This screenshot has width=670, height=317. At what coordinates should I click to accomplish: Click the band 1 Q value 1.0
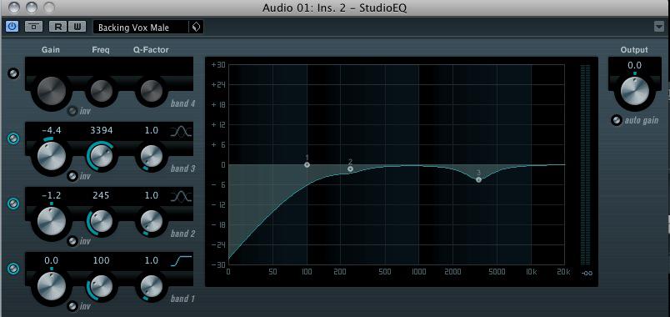pos(152,260)
